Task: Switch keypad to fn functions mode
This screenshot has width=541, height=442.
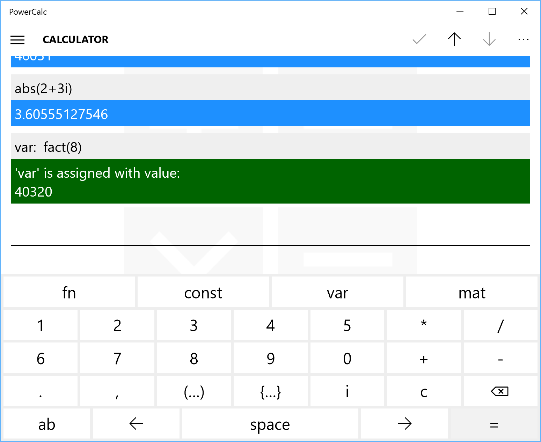Action: tap(69, 292)
